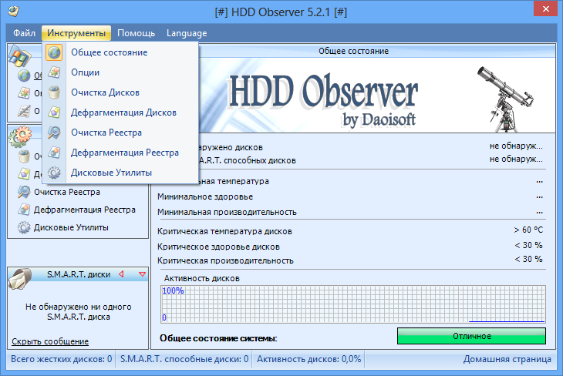Click disk icon of S.M.A.R.T. panel

point(20,278)
